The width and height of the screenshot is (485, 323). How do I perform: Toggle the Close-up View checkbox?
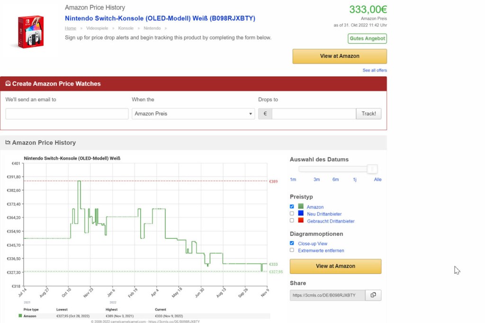292,243
